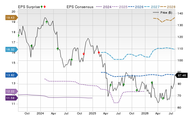Viewport: 193px width, 115px height.
Task: Click the 140 label on the price axis
Action: point(180,13)
